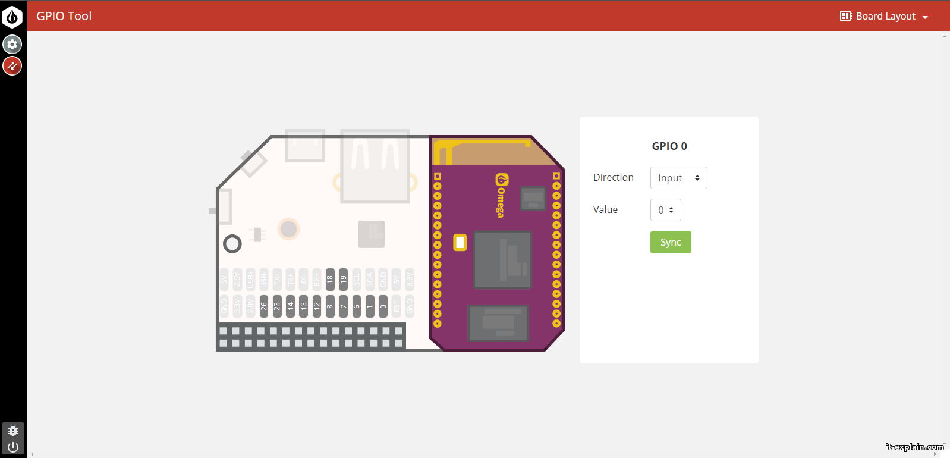This screenshot has width=950, height=458.
Task: Select GPIO pin 7 on the board
Action: pyautogui.click(x=343, y=306)
